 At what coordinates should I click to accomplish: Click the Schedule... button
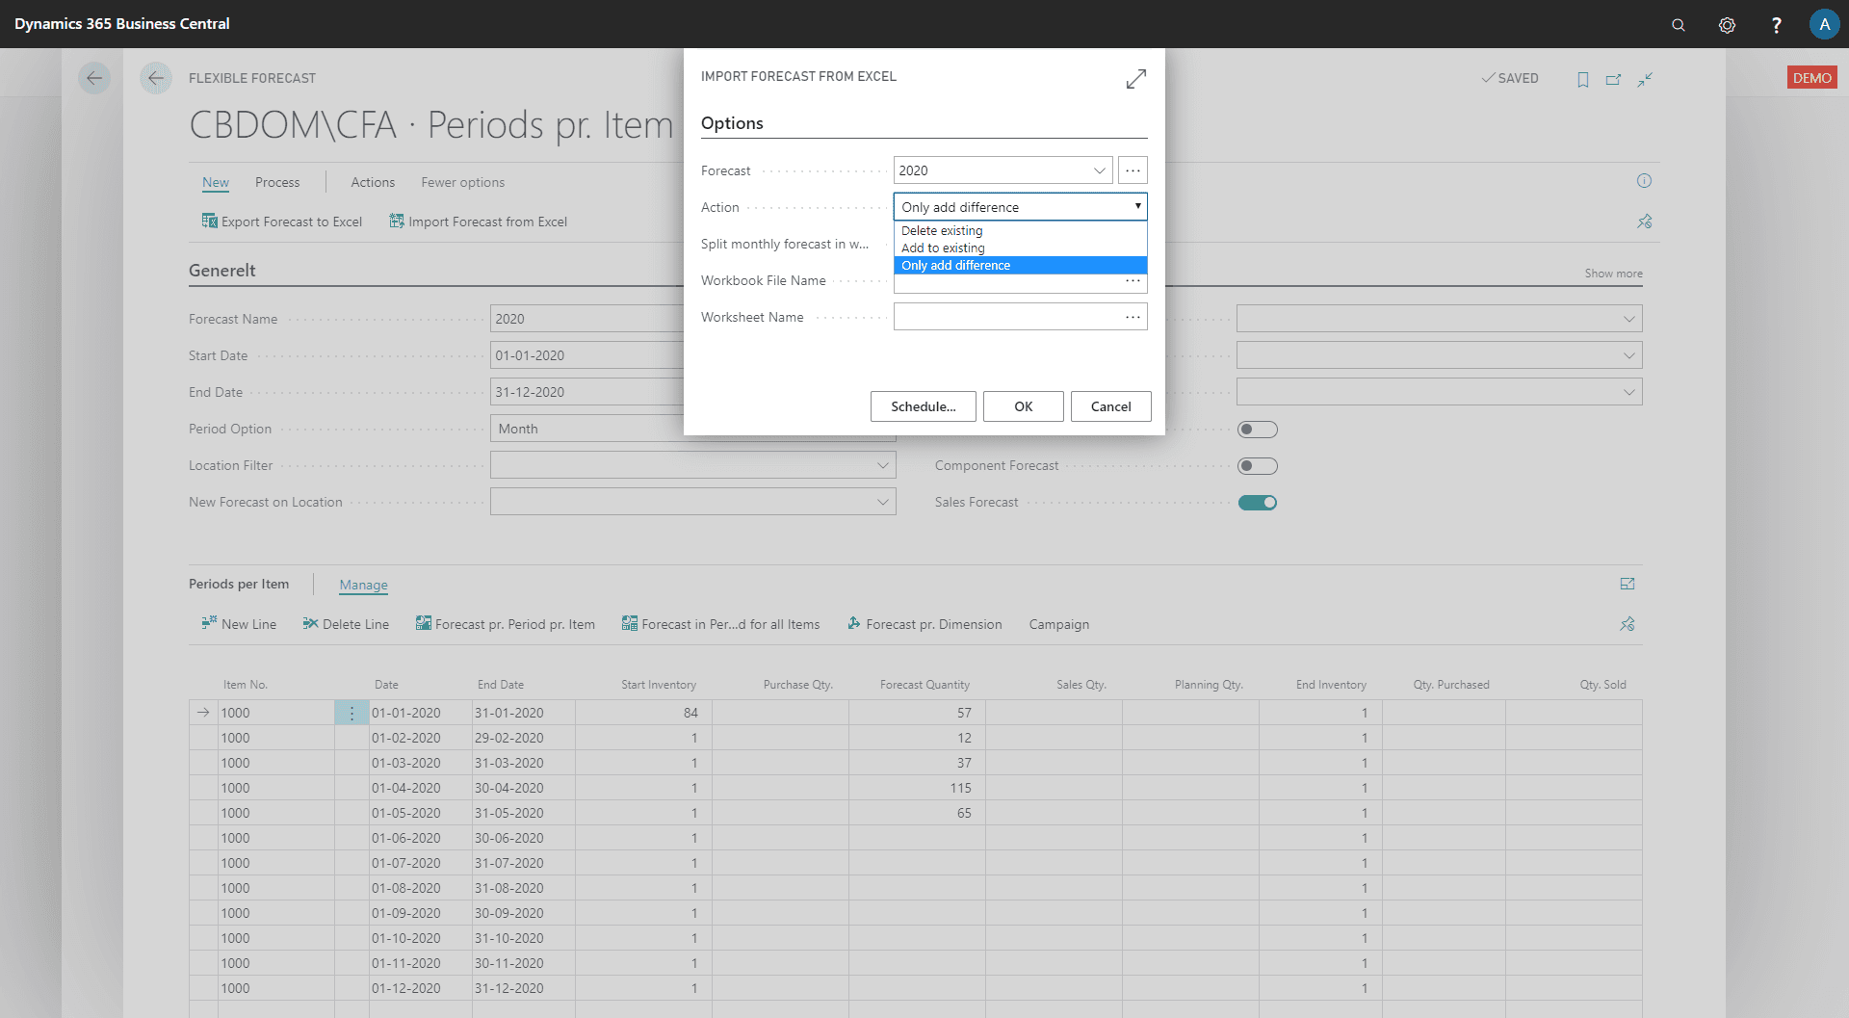923,406
